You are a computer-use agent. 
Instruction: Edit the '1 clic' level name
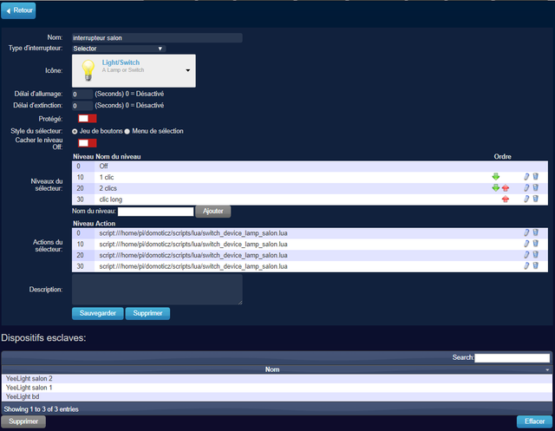(526, 177)
